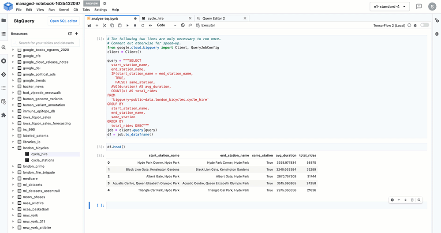
Task: Click the kernel status circle indicator
Action: (x=410, y=25)
